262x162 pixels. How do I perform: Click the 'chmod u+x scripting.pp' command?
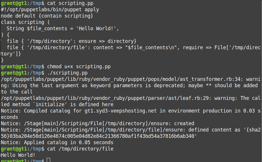coord(79,66)
